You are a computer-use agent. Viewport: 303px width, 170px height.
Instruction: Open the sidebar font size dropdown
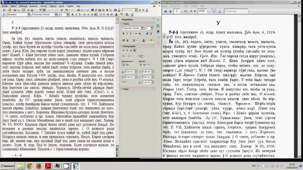tap(151, 28)
